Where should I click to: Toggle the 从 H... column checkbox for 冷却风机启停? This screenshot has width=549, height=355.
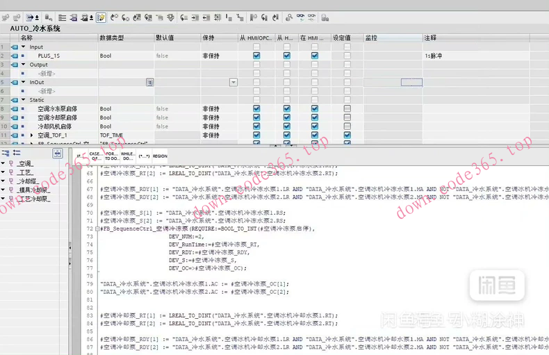pyautogui.click(x=287, y=126)
